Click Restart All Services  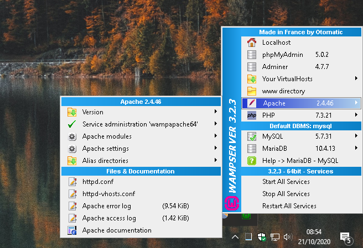point(301,206)
